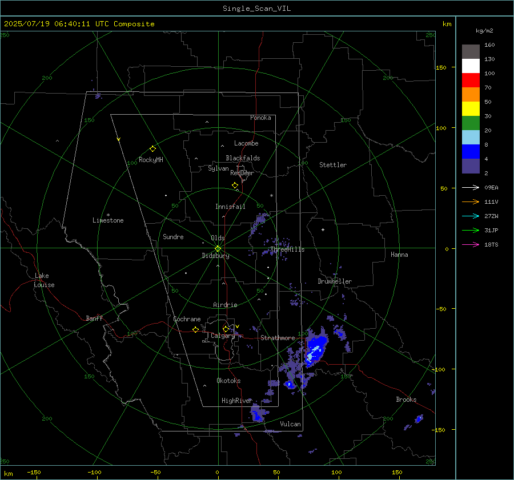514x480 pixels.
Task: Click the Blackfalds city label
Action: click(x=243, y=158)
